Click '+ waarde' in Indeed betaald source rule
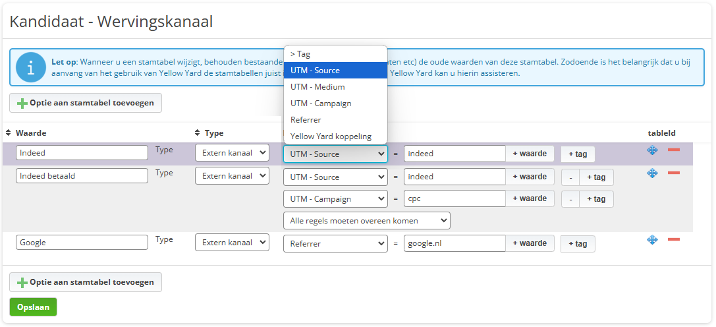This screenshot has width=716, height=327. 530,177
